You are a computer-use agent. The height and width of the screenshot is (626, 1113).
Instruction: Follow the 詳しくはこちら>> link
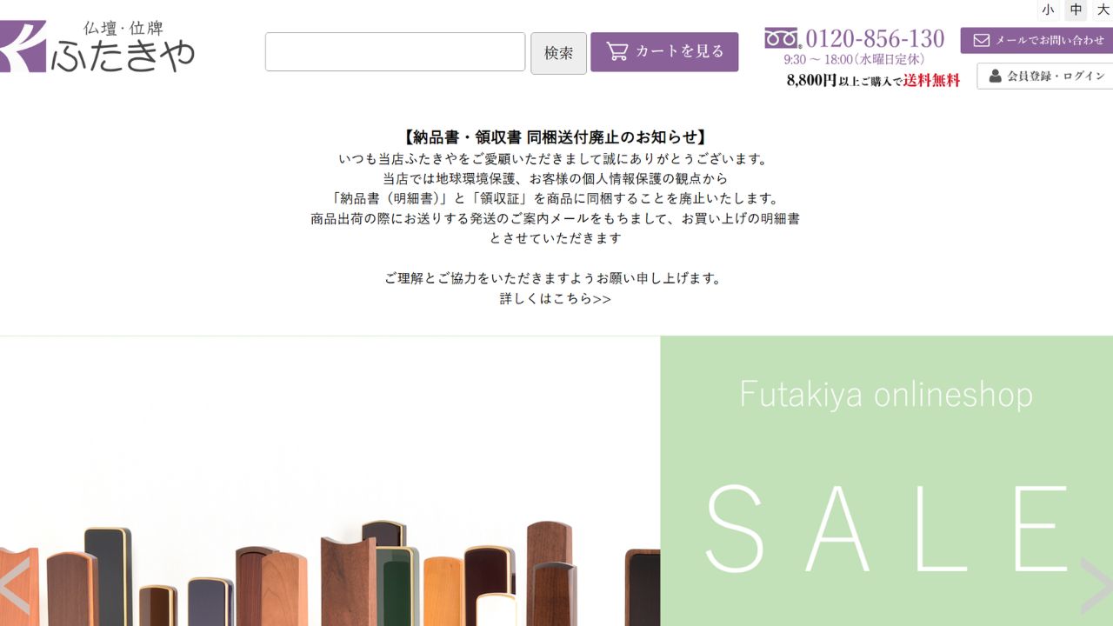click(x=556, y=298)
